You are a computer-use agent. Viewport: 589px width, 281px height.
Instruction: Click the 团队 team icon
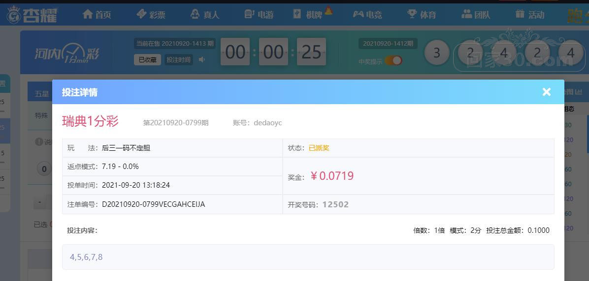tap(466, 14)
